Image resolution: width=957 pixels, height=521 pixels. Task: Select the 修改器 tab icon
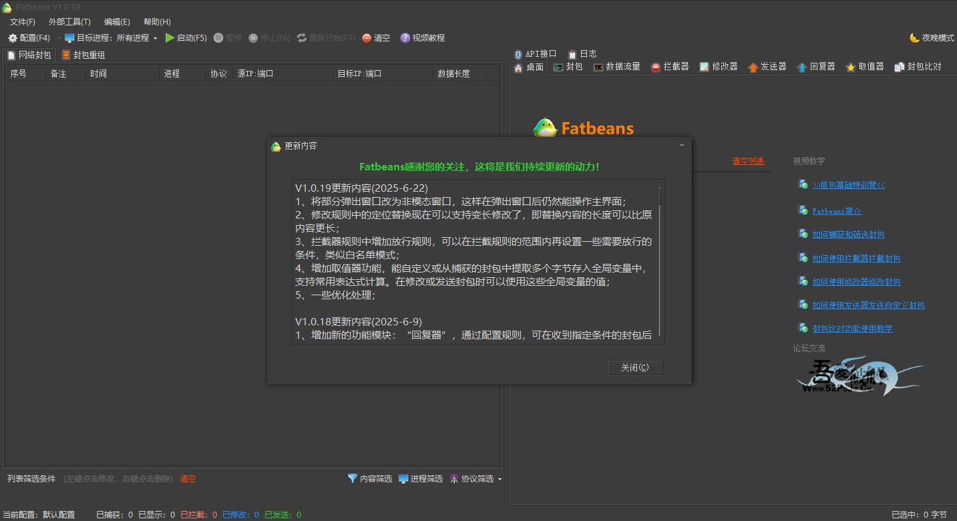pos(704,67)
